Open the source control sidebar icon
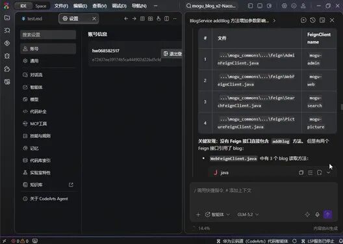This screenshot has height=244, width=343. pos(7,43)
